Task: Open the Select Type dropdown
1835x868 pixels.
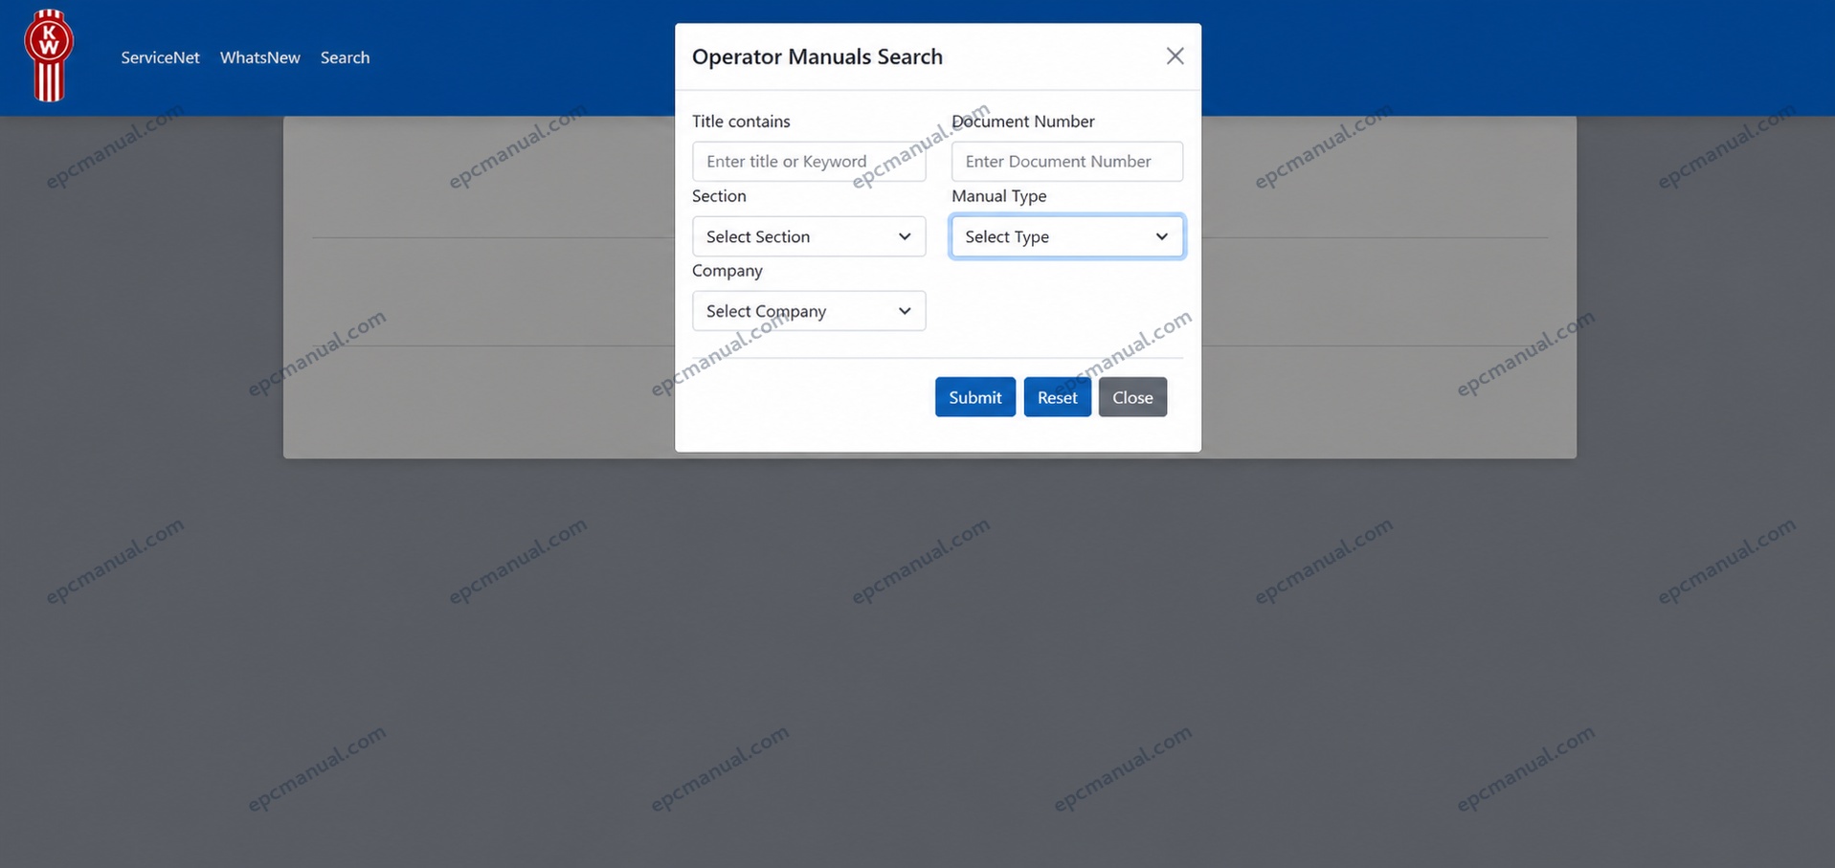Action: point(1067,236)
